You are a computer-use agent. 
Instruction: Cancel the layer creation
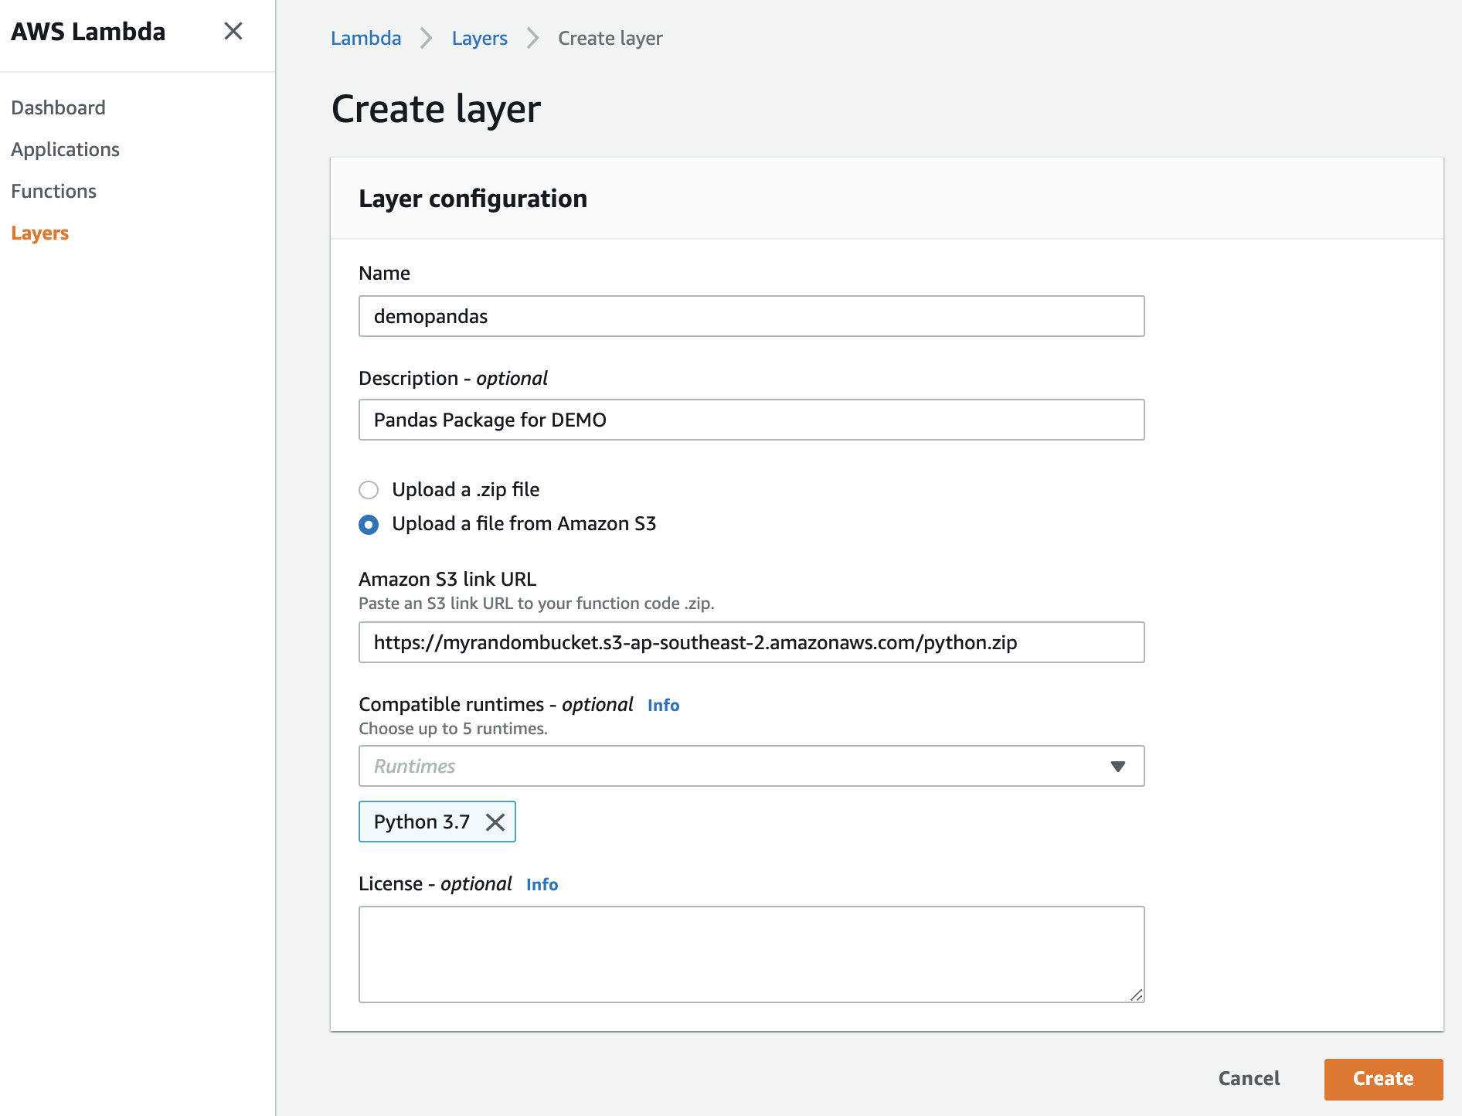1249,1078
